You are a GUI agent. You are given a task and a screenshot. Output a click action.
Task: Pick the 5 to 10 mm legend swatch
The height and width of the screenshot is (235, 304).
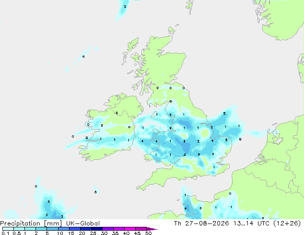52,229
